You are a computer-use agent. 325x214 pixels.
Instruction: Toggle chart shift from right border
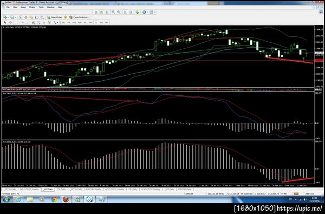point(131,12)
